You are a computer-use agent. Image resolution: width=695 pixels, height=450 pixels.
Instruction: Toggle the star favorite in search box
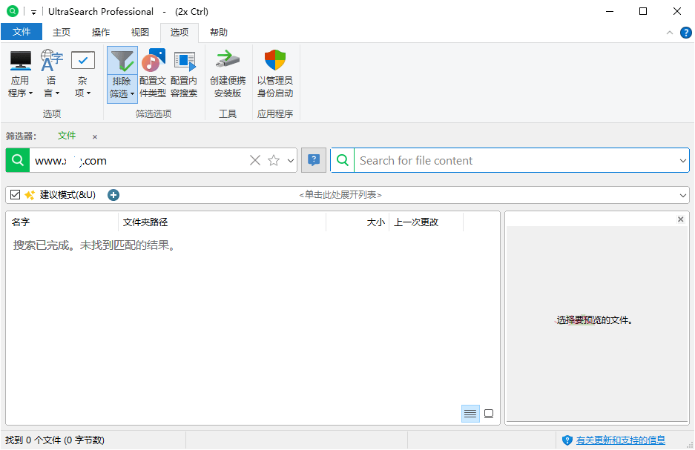(x=273, y=160)
